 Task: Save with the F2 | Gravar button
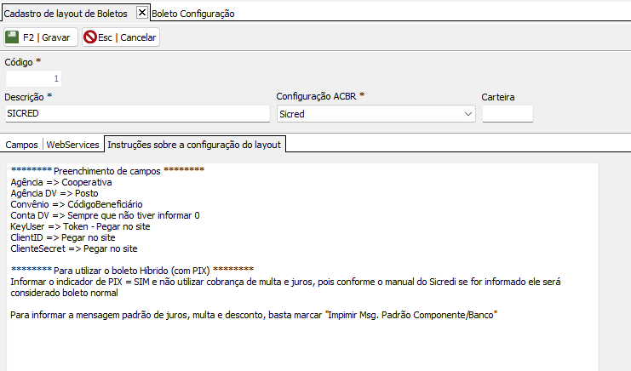(41, 37)
